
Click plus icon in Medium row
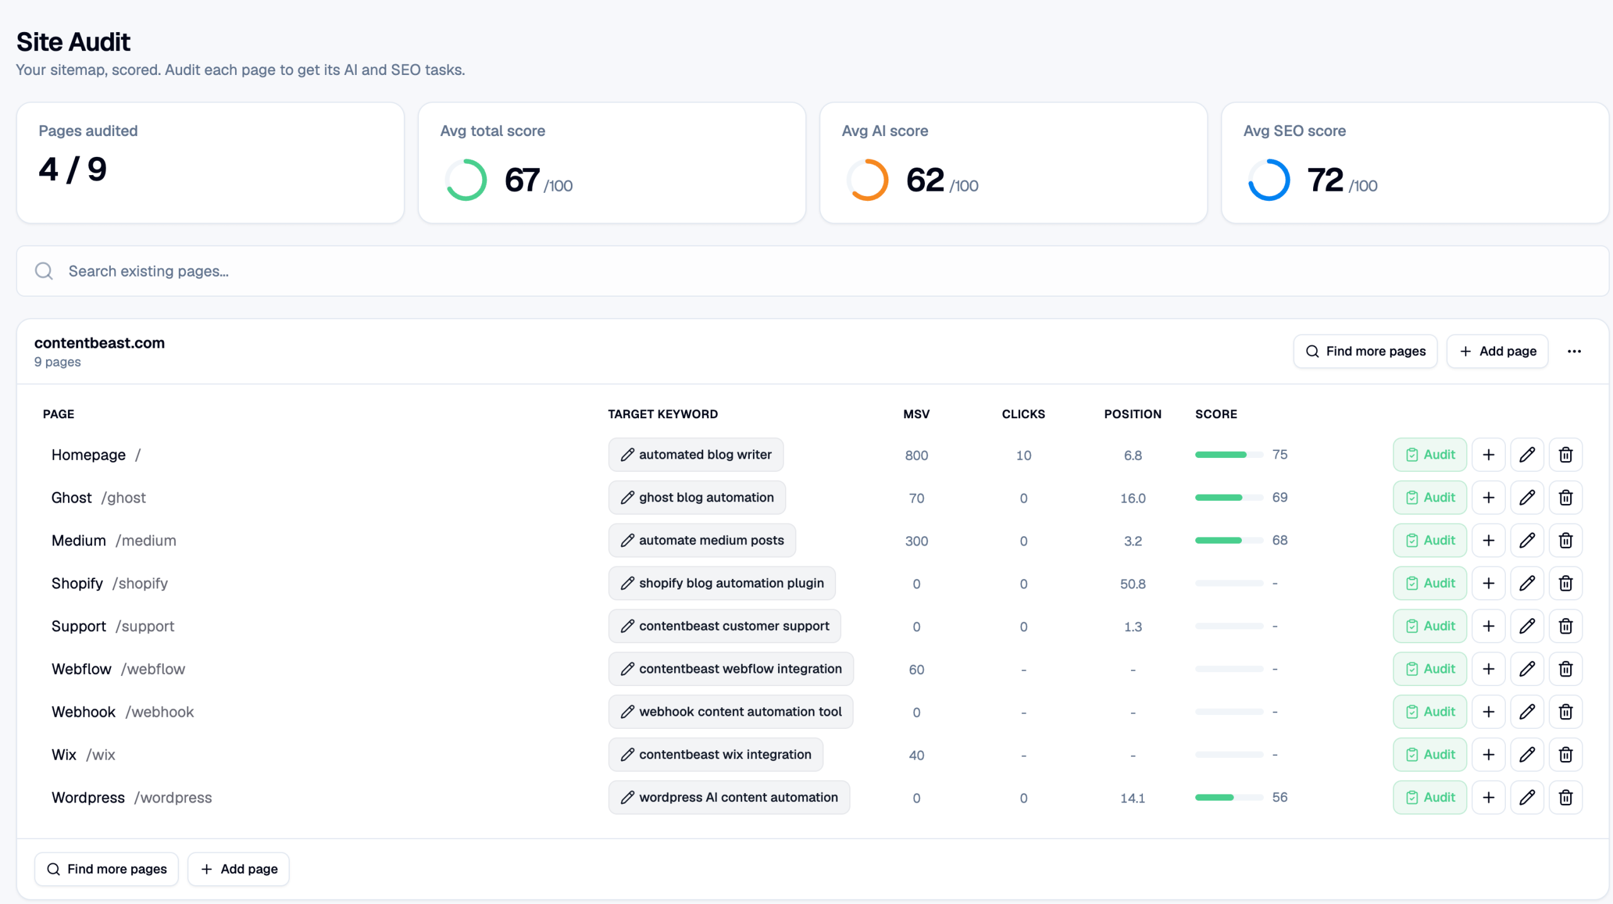coord(1488,541)
